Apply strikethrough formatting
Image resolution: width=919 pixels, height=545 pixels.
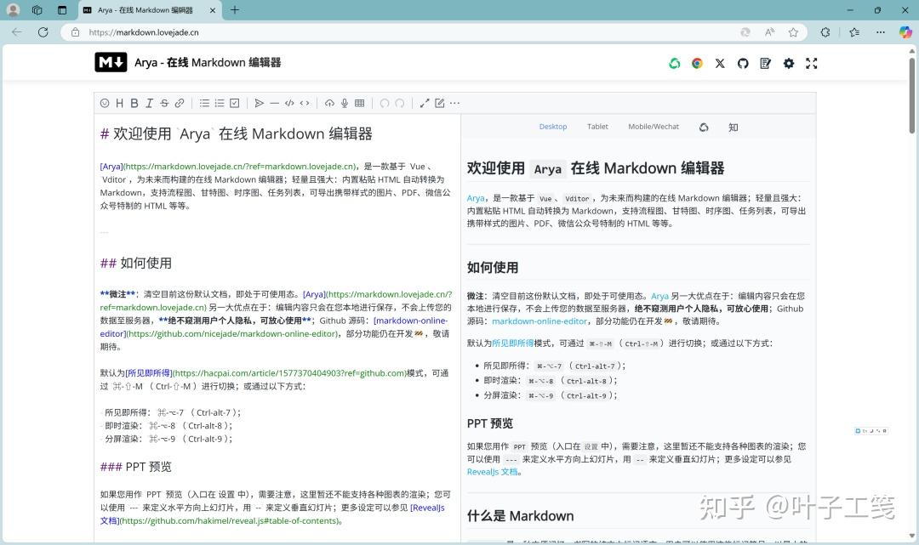164,103
